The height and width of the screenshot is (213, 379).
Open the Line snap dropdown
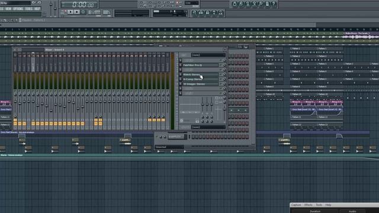point(192,3)
